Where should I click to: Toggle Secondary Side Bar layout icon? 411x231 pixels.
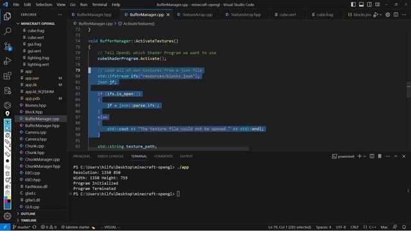coord(369,4)
